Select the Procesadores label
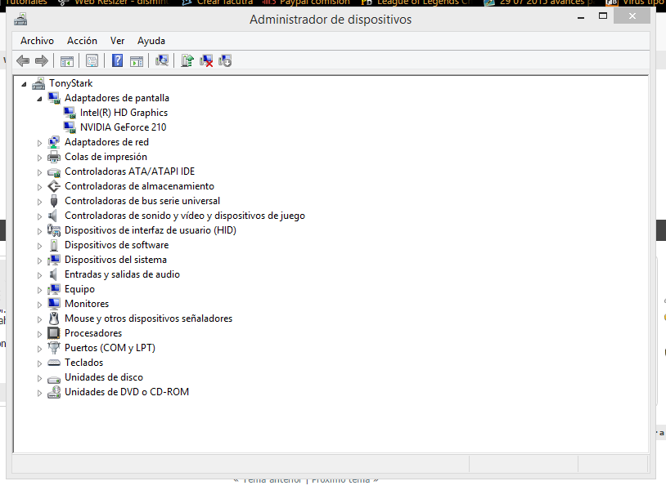The image size is (666, 490). [x=93, y=333]
